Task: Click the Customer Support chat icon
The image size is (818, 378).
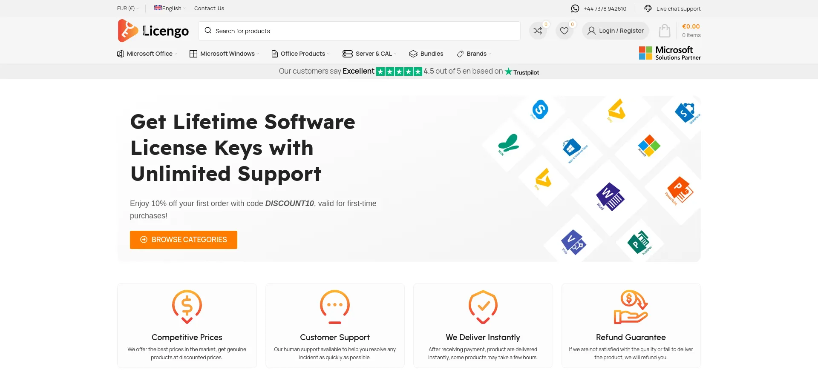Action: [x=335, y=307]
